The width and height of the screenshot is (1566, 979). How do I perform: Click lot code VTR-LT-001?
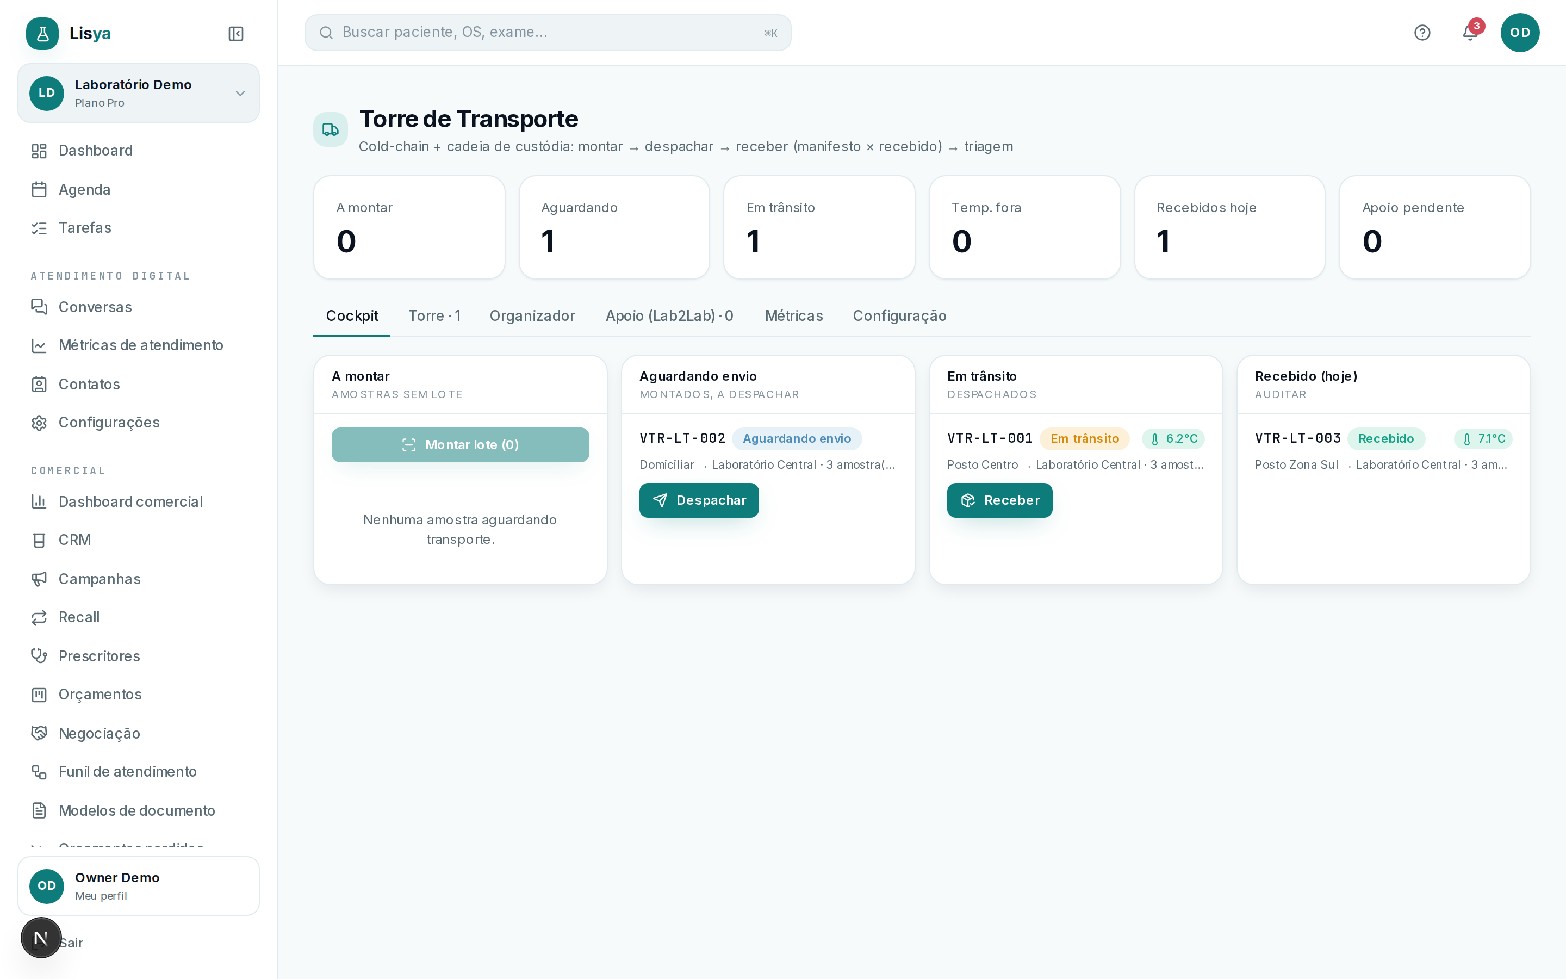click(x=990, y=439)
